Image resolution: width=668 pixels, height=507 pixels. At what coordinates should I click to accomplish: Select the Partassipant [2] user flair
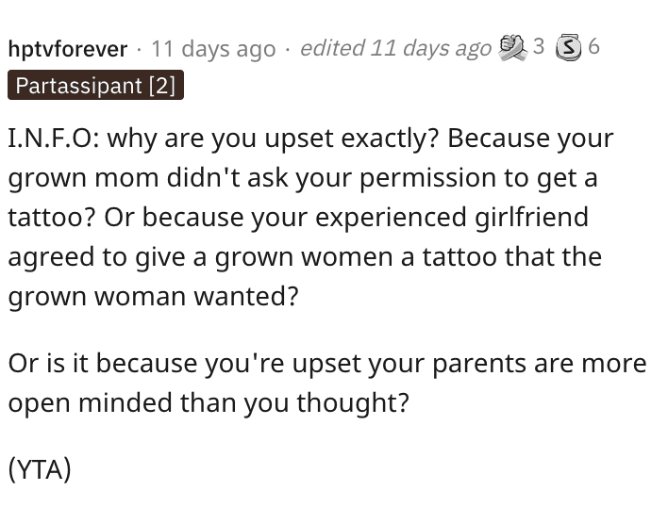coord(95,86)
